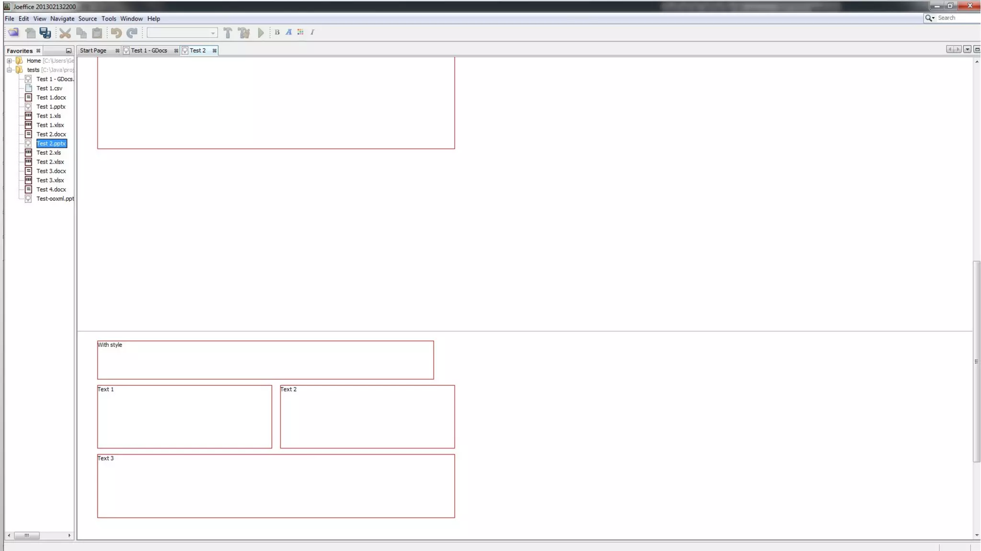This screenshot has height=551, width=981.
Task: Click the Undo arrow icon
Action: pyautogui.click(x=116, y=33)
